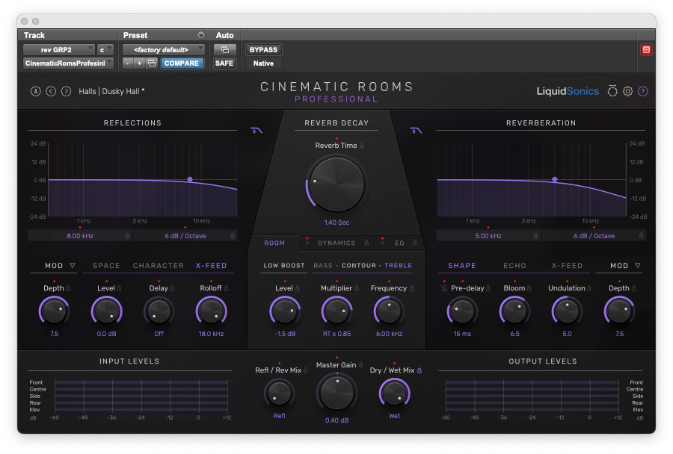Click the lock next to Rolloff
673x454 pixels.
[226, 288]
